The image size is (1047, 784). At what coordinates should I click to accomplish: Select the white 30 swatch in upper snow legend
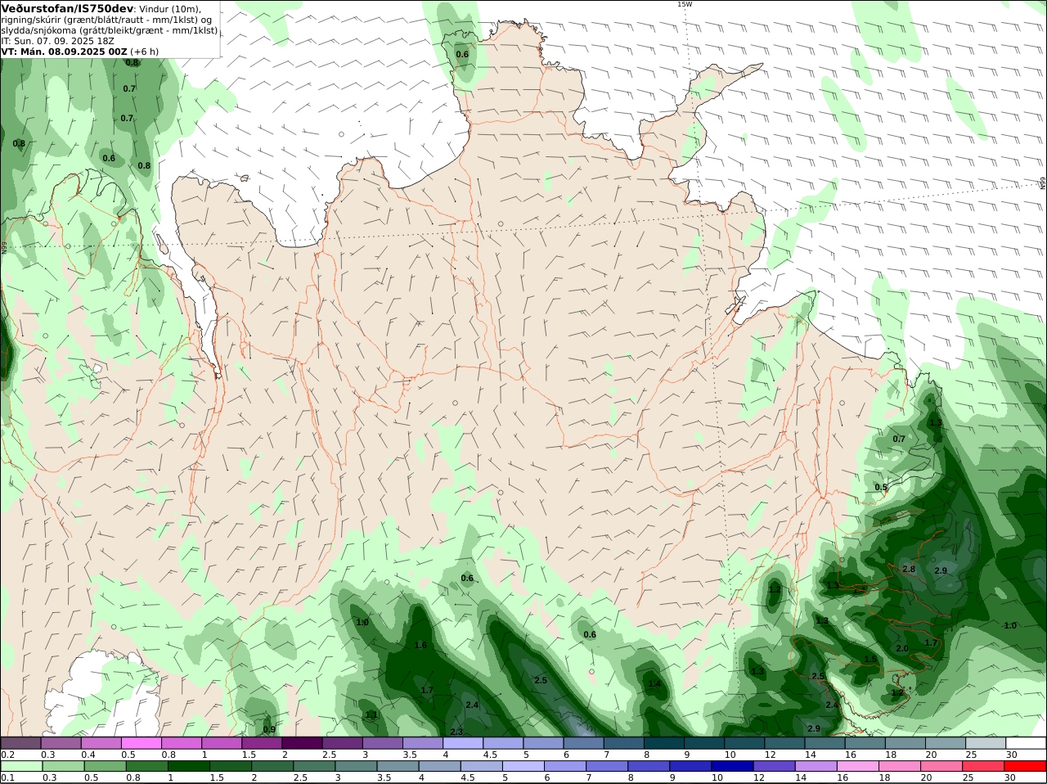point(1026,742)
